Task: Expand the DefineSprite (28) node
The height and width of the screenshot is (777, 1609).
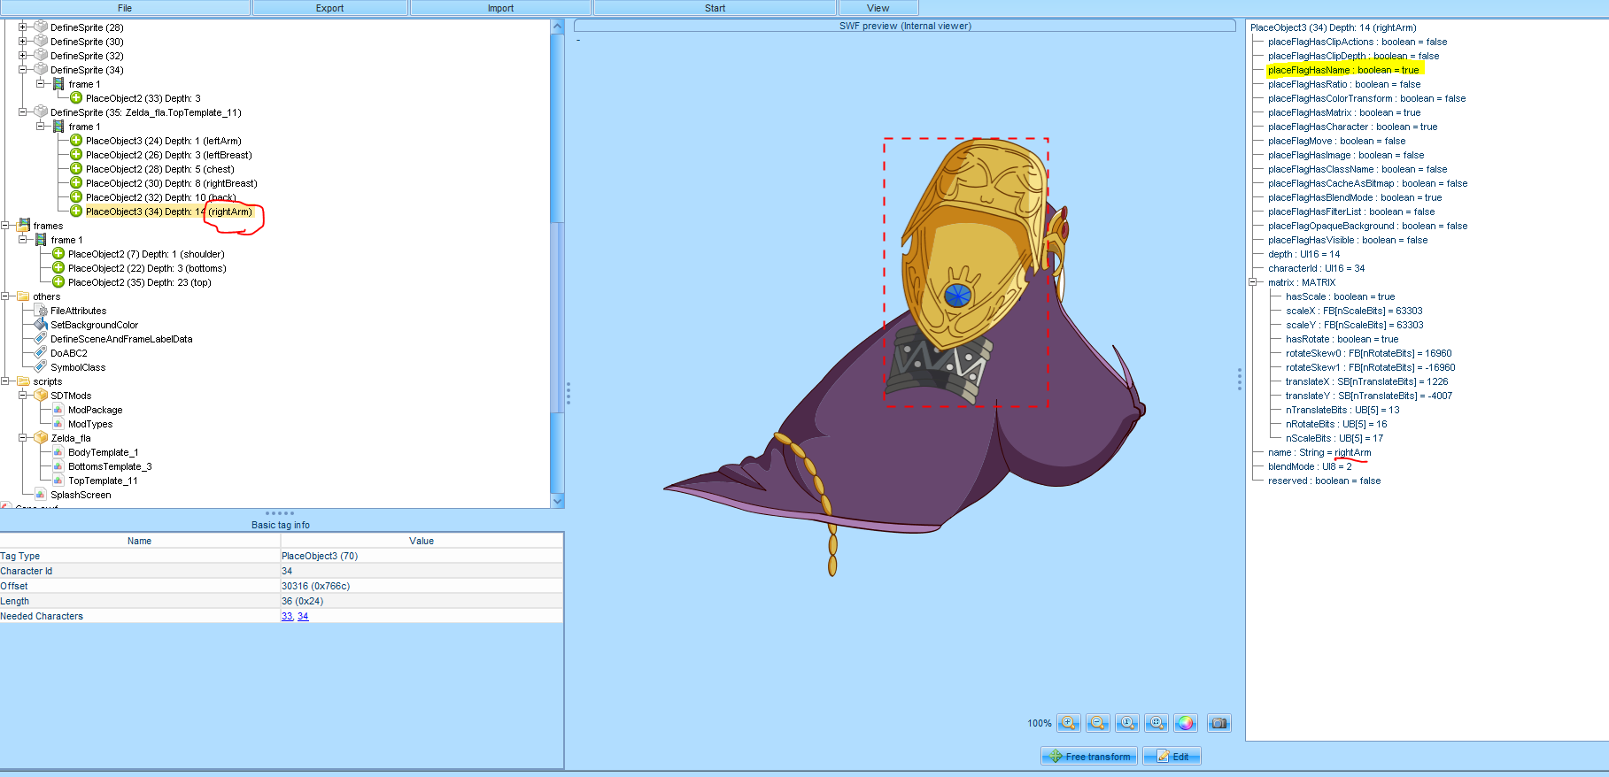Action: click(23, 27)
